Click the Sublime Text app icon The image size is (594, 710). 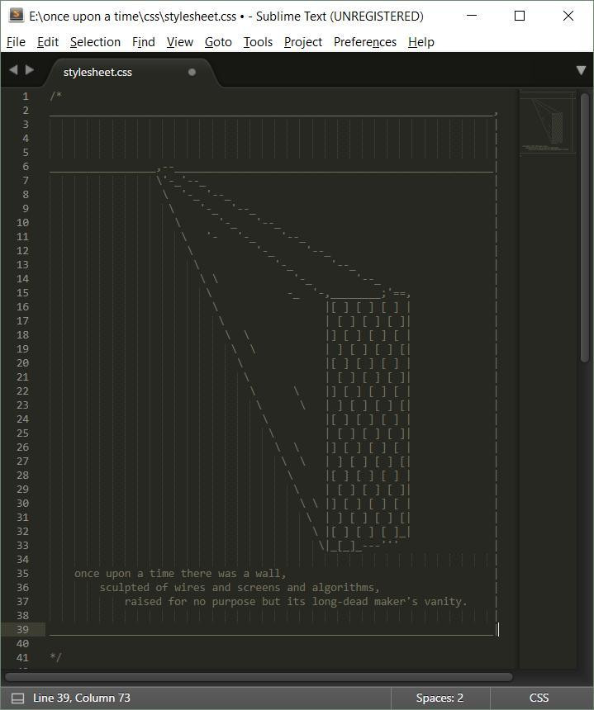tap(17, 16)
